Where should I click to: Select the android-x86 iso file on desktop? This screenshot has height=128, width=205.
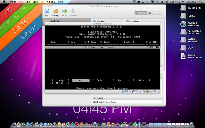coord(183,56)
